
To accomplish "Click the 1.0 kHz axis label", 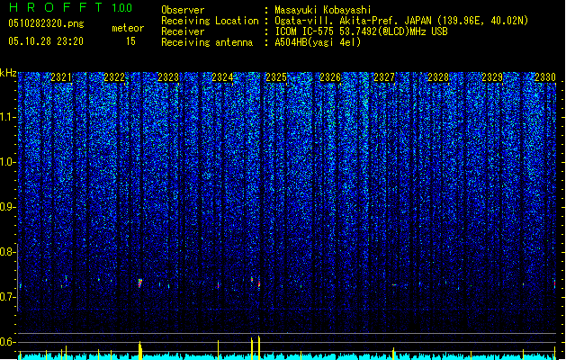I will [x=8, y=162].
